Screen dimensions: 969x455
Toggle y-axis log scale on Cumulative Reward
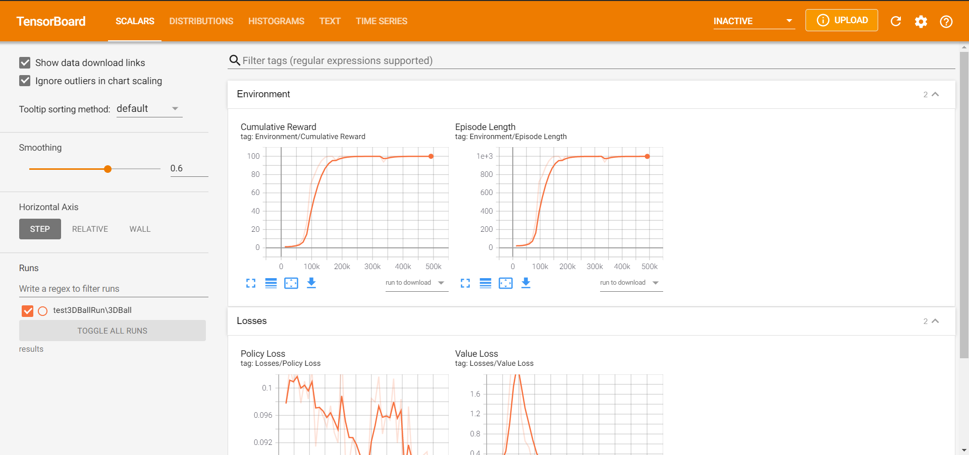[271, 283]
